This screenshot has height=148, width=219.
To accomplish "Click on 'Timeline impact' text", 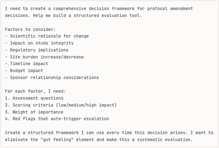I will click(29, 64).
